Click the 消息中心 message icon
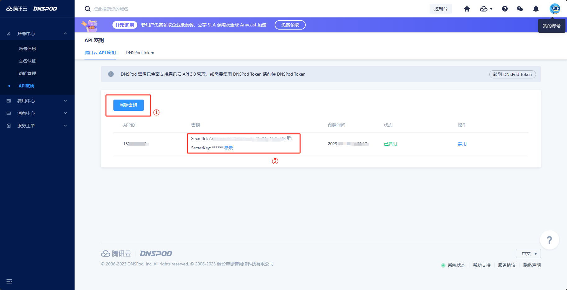Image resolution: width=567 pixels, height=290 pixels. pyautogui.click(x=9, y=113)
